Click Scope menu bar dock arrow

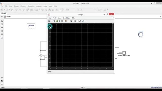[x=113, y=18]
